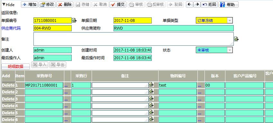Click the 供应商代码 input field 004-RWD
The width and height of the screenshot is (273, 123).
coord(52,28)
